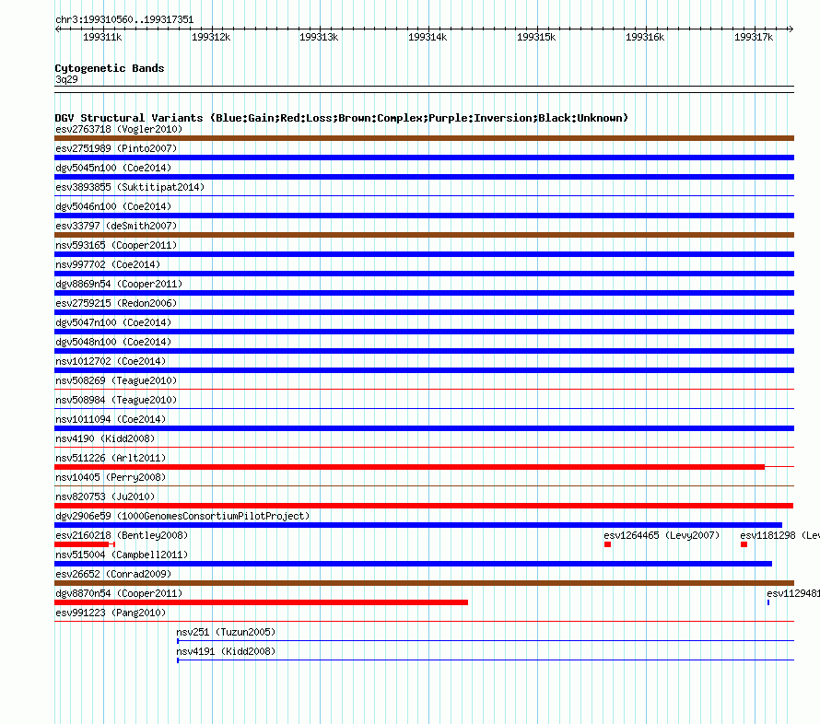Select the esv2751989 (Pinto2007) label
820x724 pixels.
(x=116, y=148)
